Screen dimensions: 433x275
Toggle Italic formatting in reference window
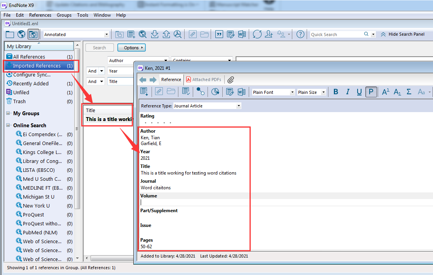click(347, 92)
